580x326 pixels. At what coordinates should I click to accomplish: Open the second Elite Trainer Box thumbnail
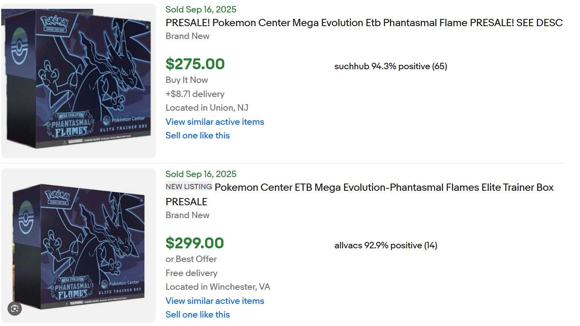(x=79, y=246)
